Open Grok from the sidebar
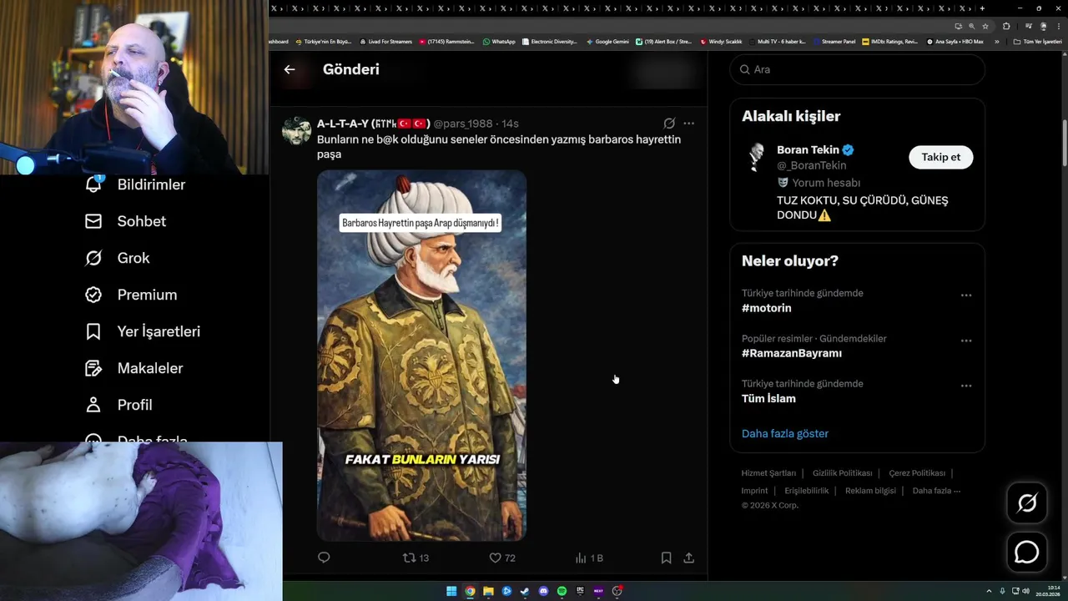This screenshot has height=601, width=1068. pos(118,258)
